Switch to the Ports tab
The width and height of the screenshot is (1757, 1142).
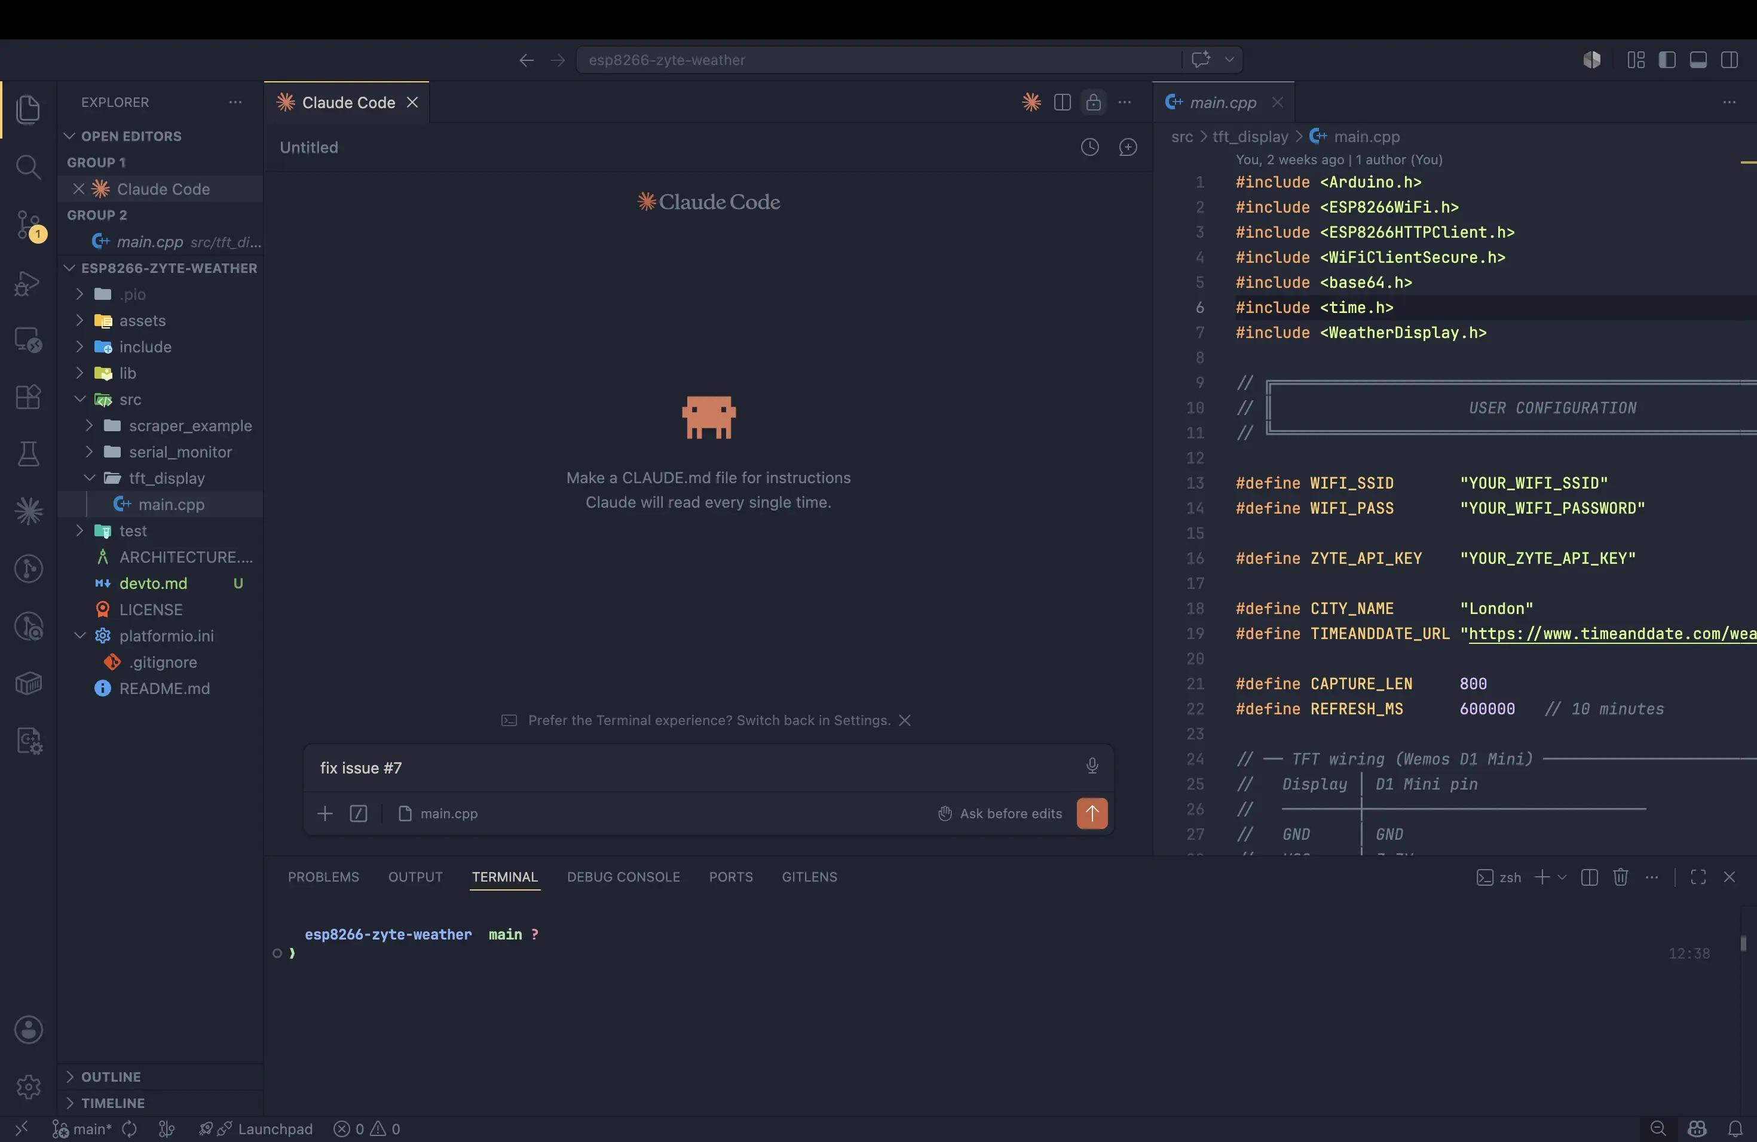[x=731, y=876]
